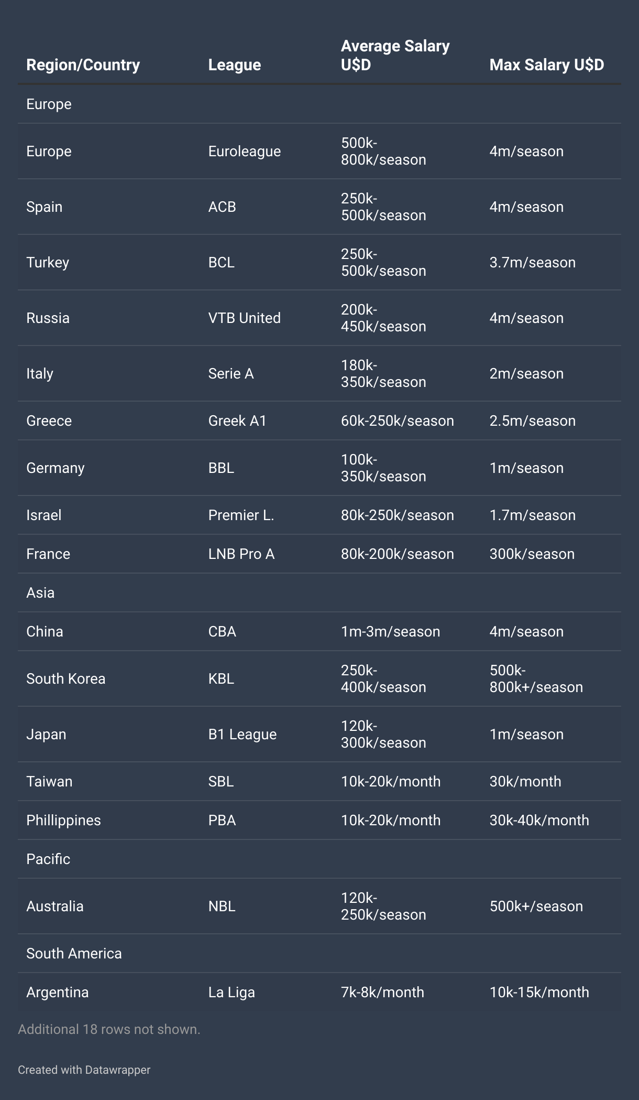Click the Additional 18 rows not shown text
This screenshot has height=1100, width=639.
(109, 1029)
